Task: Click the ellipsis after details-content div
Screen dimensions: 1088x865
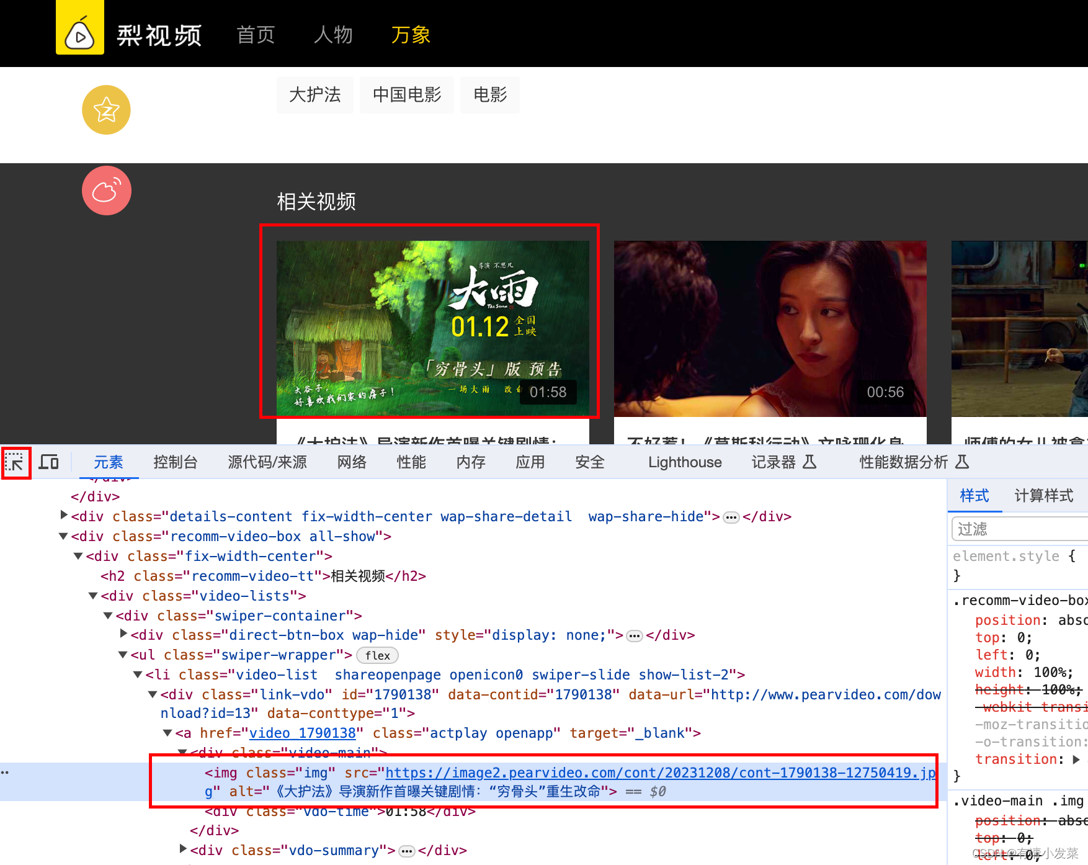Action: point(731,518)
